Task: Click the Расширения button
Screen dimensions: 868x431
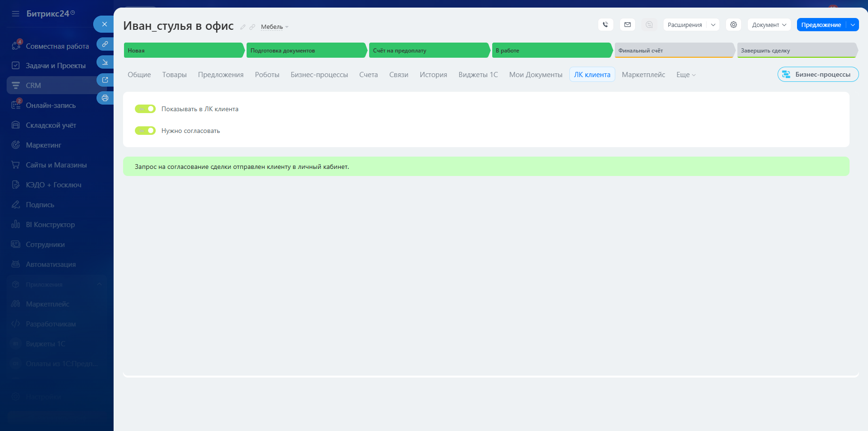Action: (x=685, y=25)
